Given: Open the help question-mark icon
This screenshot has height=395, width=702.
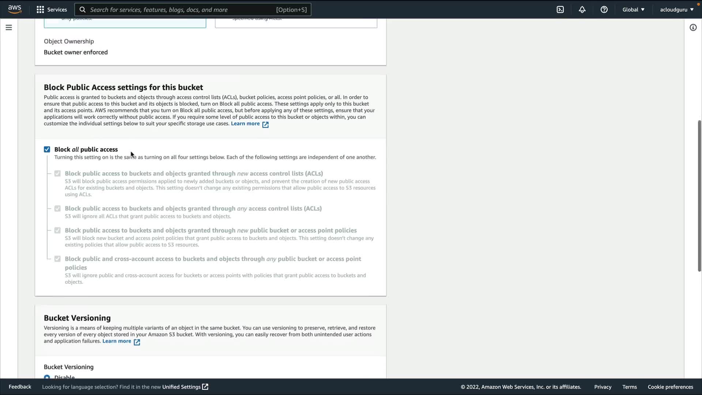Looking at the screenshot, I should [604, 10].
